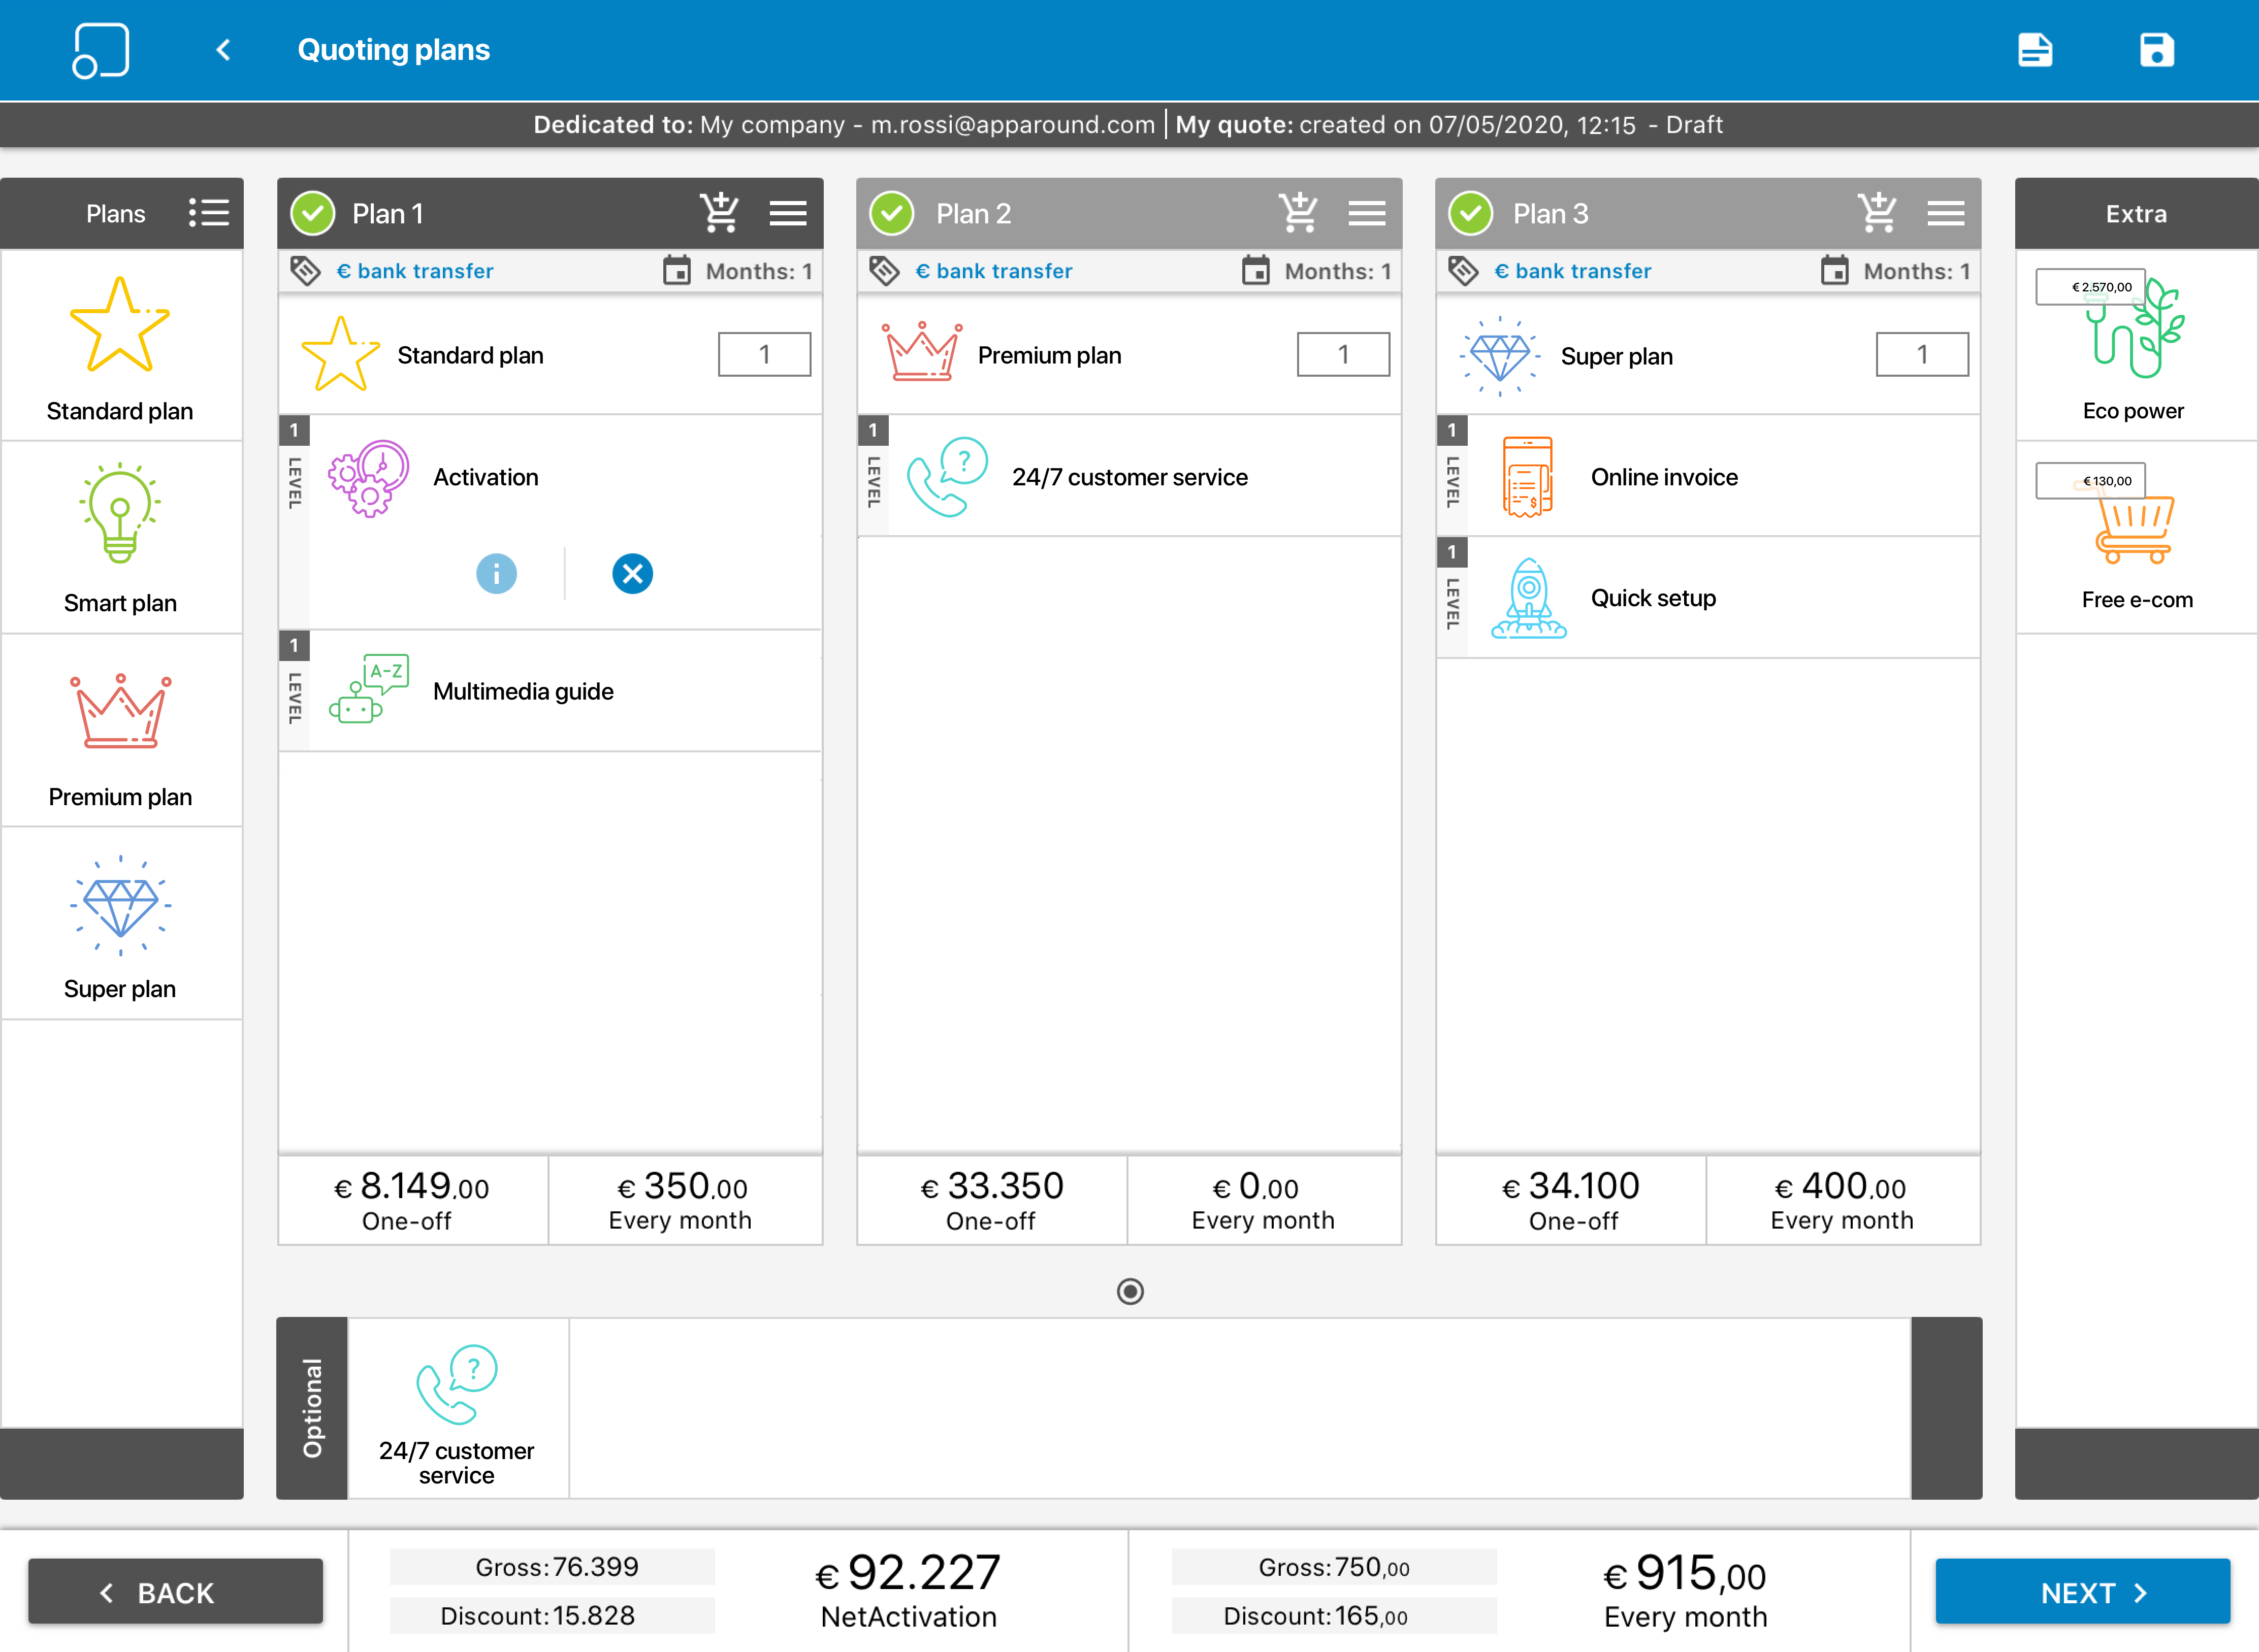Show info for the Activation product

point(496,573)
